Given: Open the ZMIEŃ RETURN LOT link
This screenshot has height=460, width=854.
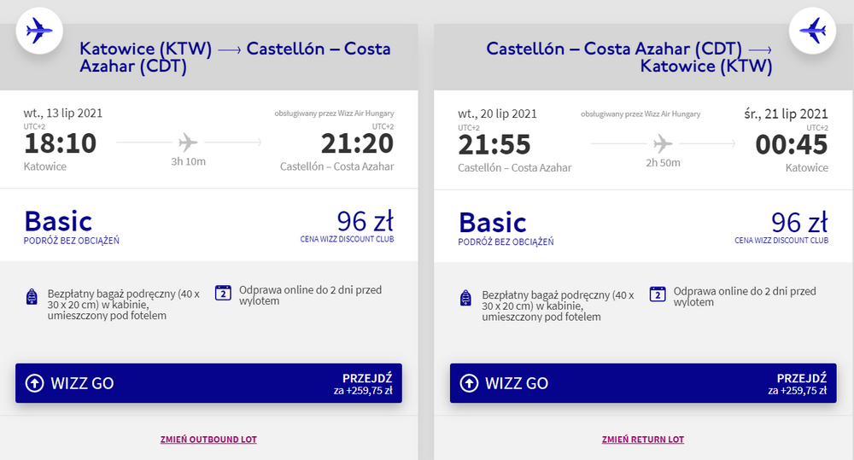Looking at the screenshot, I should 643,440.
